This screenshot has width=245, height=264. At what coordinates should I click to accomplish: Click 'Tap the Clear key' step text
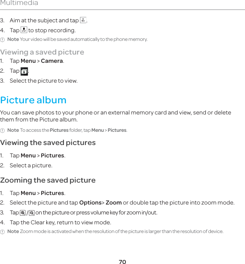[61, 222]
